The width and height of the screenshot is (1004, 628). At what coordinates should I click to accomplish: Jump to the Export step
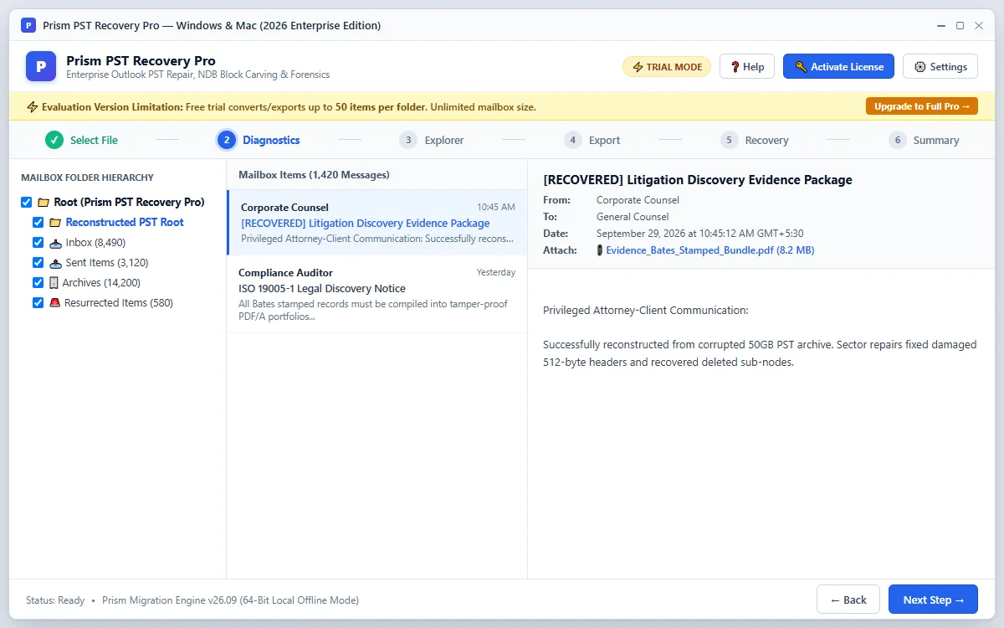click(x=592, y=140)
